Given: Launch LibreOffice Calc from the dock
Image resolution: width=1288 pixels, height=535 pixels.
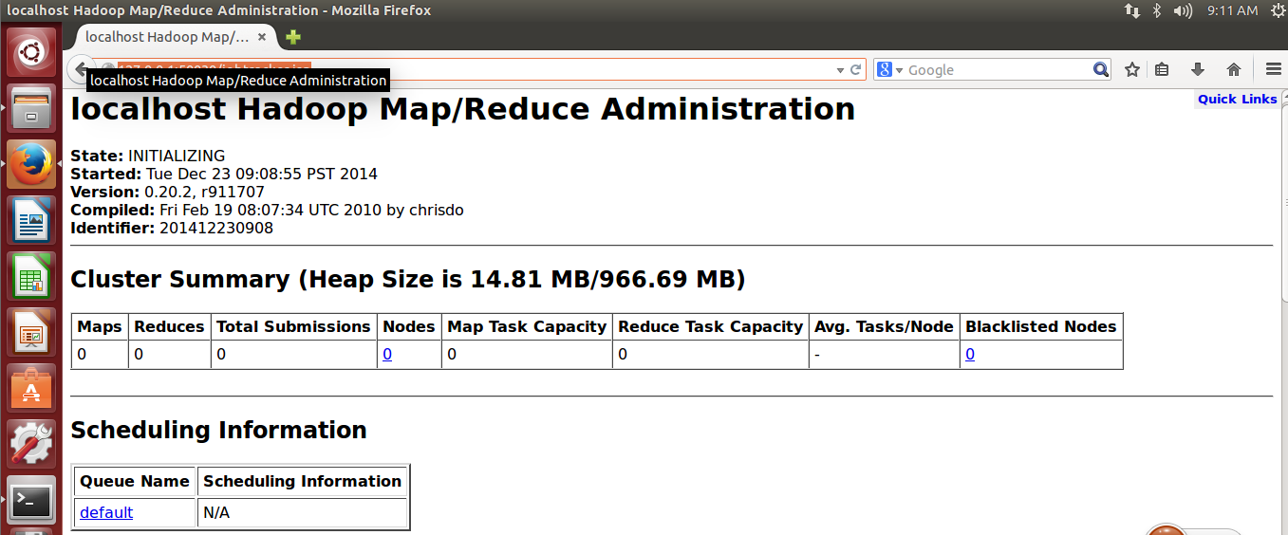Looking at the screenshot, I should pos(31,275).
